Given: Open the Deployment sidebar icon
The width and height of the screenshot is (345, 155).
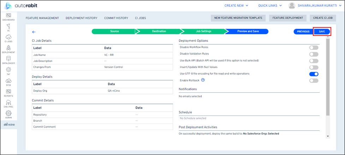Looking at the screenshot, I should click(8, 49).
